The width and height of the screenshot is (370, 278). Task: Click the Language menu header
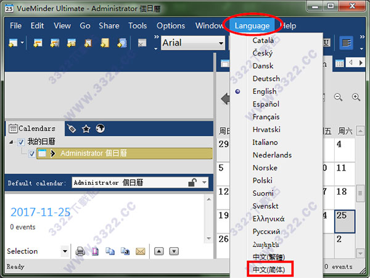click(x=252, y=25)
